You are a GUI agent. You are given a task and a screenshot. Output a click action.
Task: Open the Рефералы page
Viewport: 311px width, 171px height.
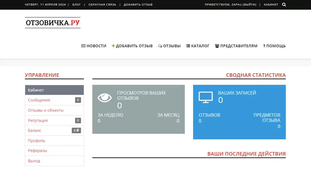(54, 151)
